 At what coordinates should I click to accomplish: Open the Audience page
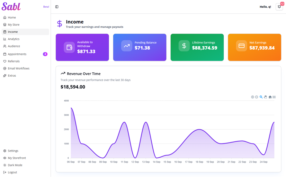point(14,46)
